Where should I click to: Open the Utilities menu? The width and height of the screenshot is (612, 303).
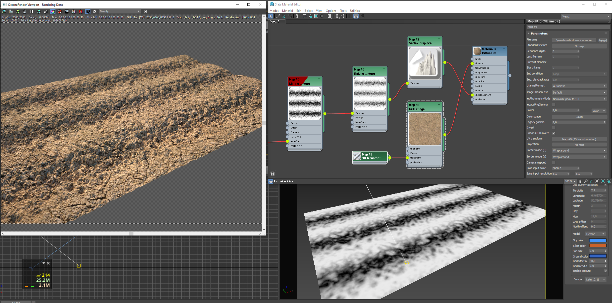coord(355,11)
